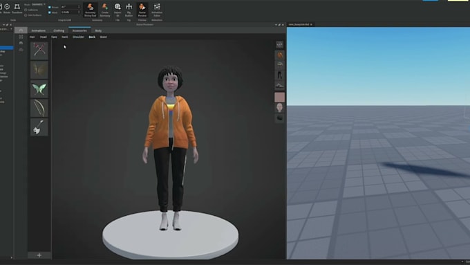Add a new accessory with plus button

point(39,255)
